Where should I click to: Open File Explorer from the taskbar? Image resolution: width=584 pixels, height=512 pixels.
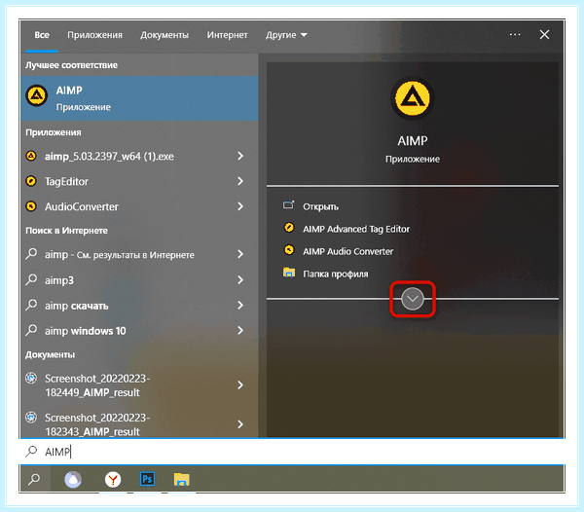pos(182,479)
